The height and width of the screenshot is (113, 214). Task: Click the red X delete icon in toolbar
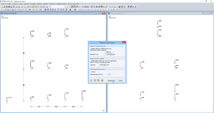117,7
